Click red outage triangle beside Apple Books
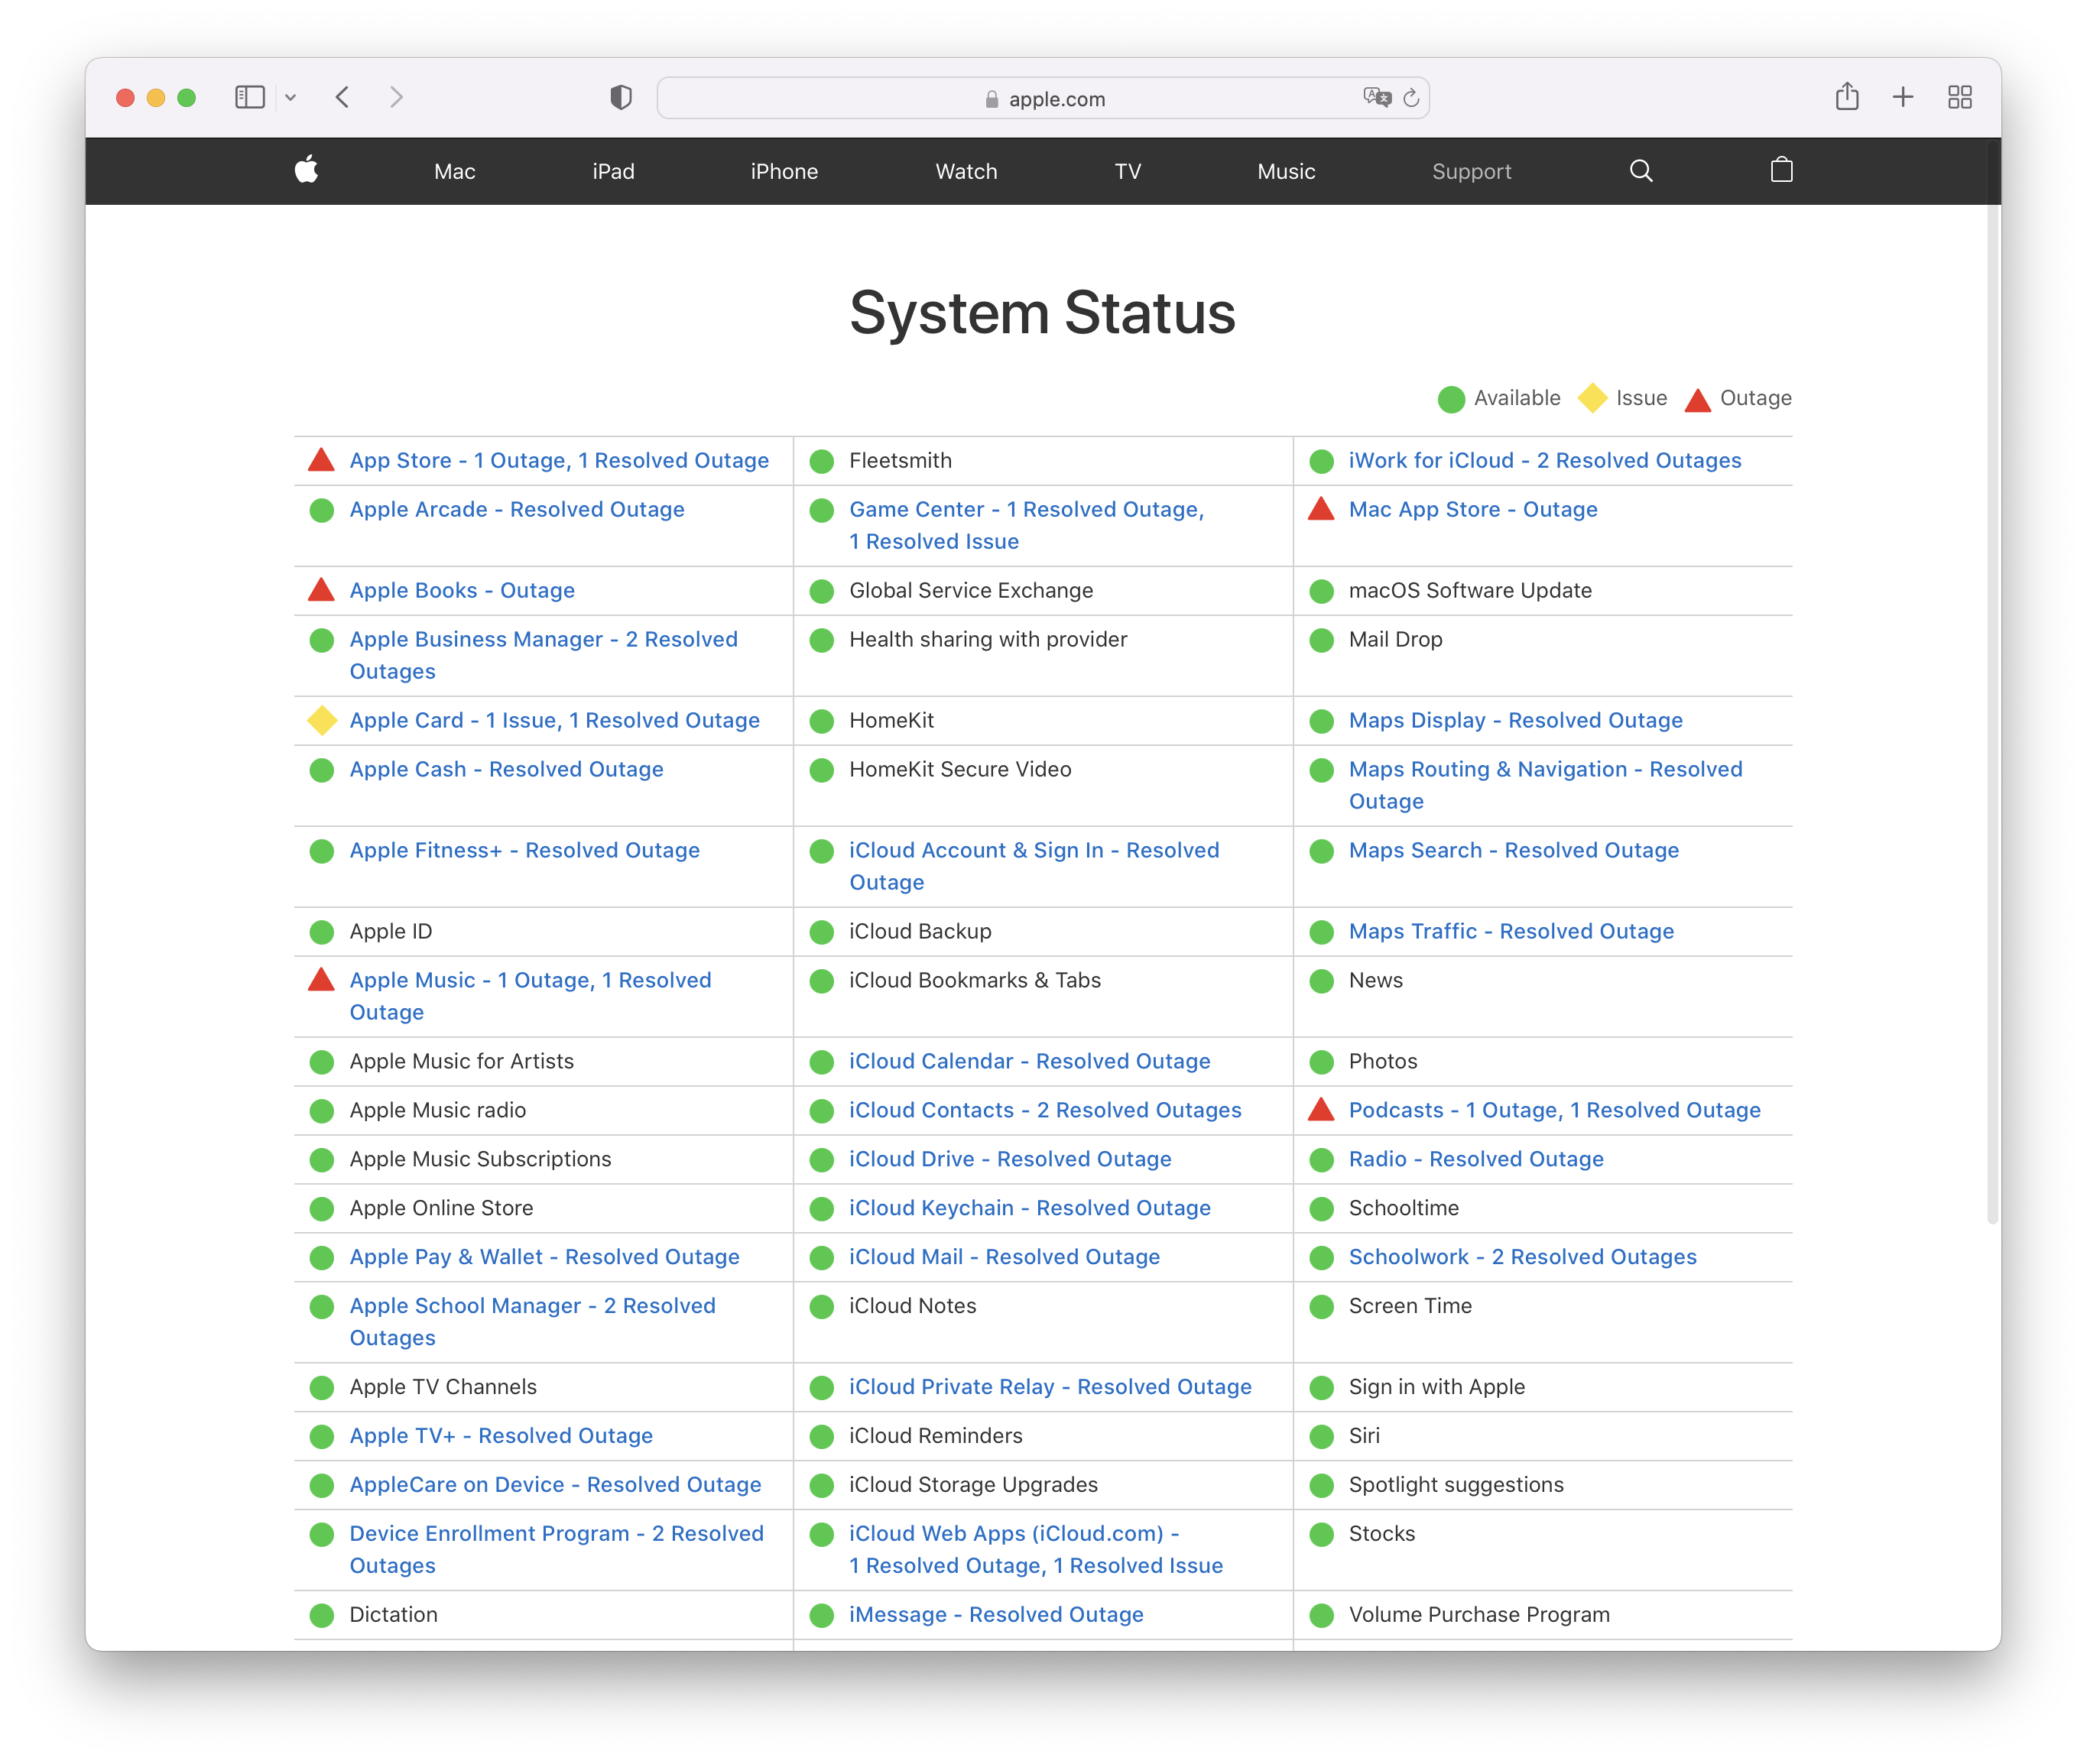The height and width of the screenshot is (1764, 2087). tap(321, 589)
